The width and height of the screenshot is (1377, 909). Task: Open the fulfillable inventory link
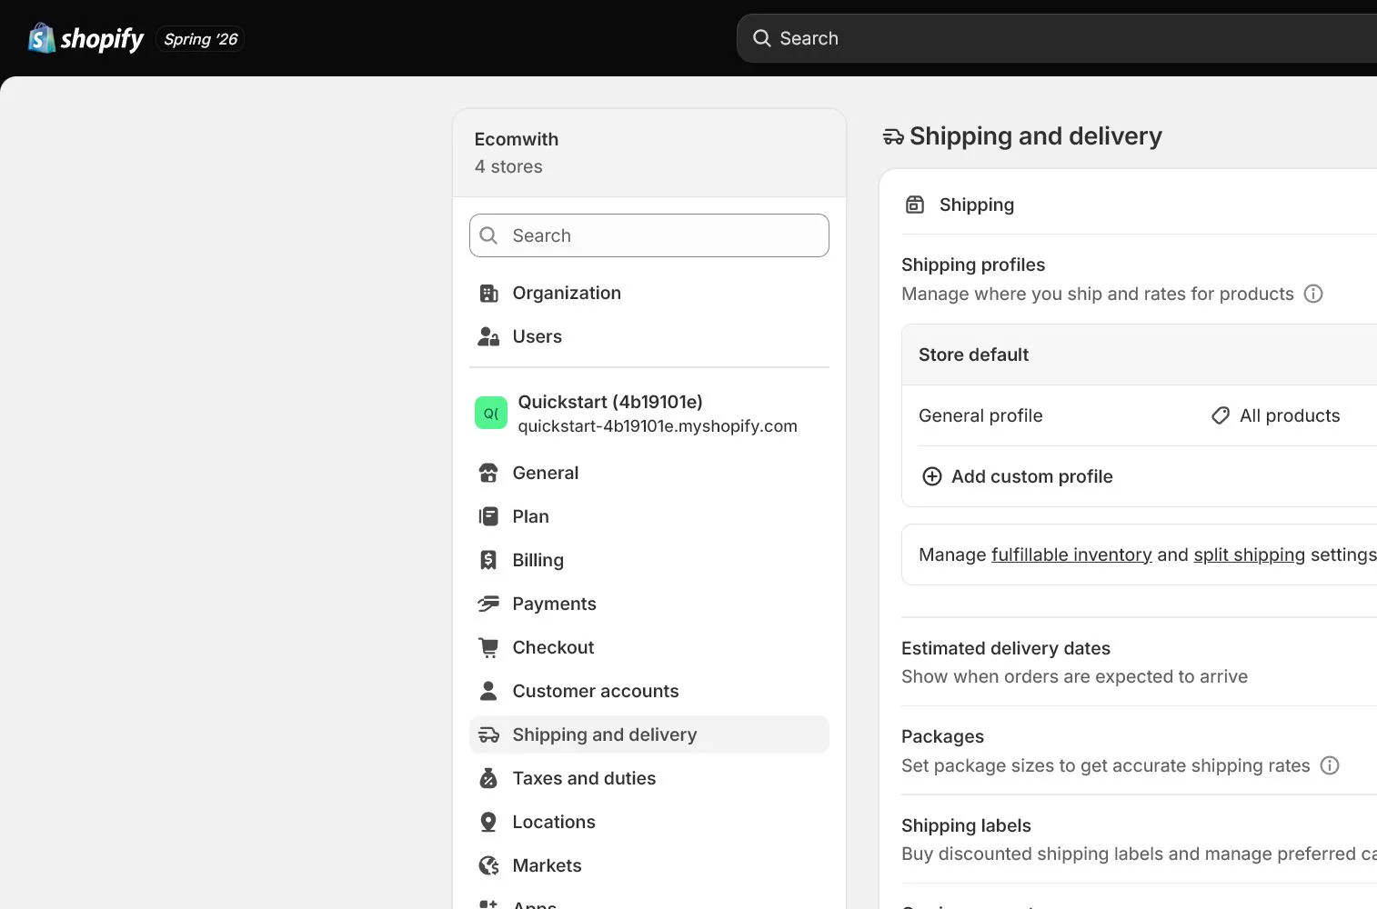point(1071,554)
